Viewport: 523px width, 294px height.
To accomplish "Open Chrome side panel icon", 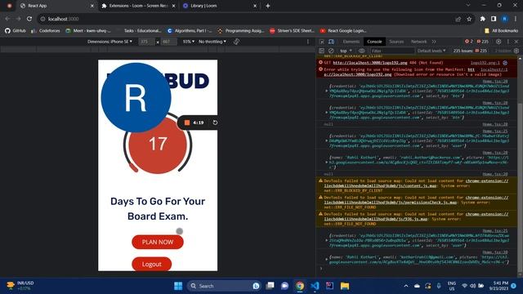I will pos(494,19).
